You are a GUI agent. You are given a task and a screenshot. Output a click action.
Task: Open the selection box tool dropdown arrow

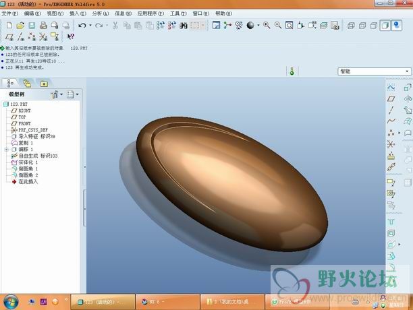[x=203, y=25]
